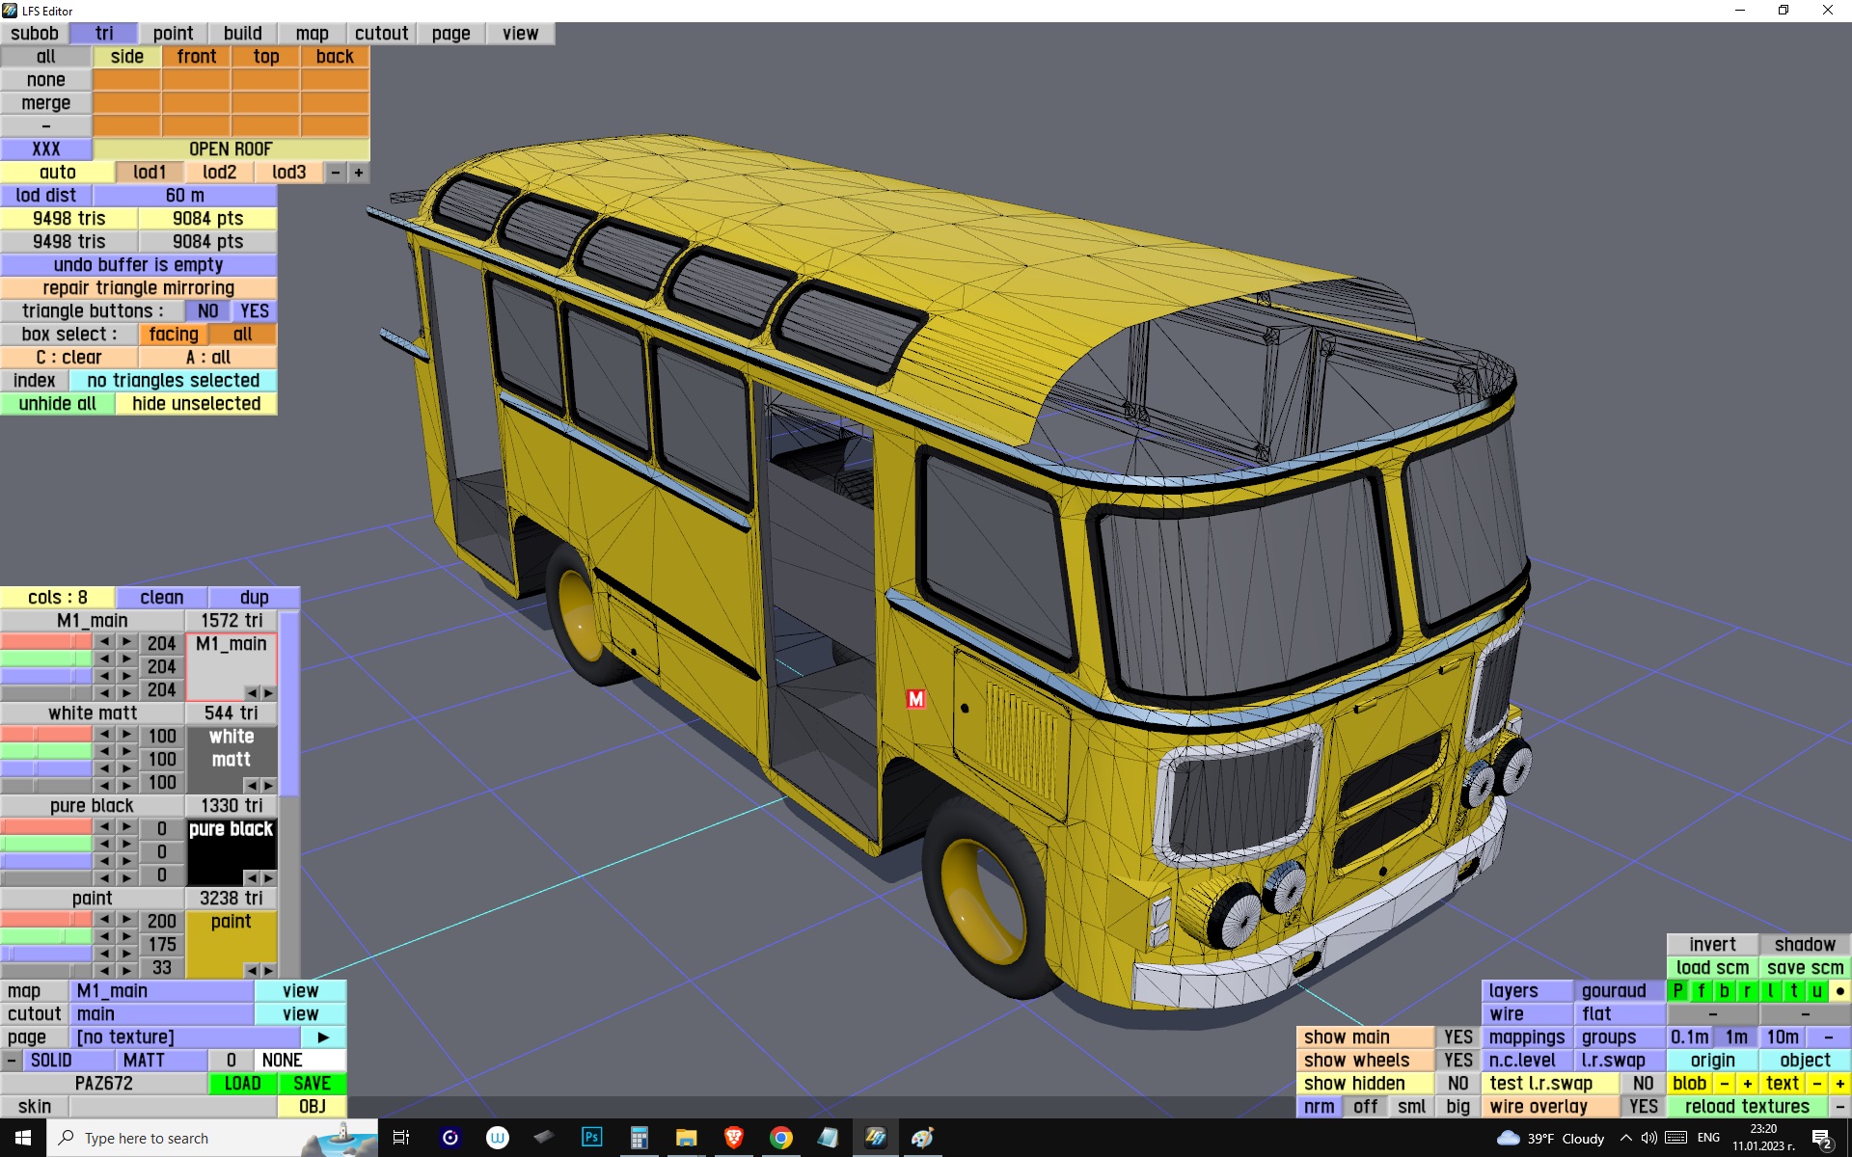
Task: Click reload textures button
Action: pyautogui.click(x=1747, y=1106)
